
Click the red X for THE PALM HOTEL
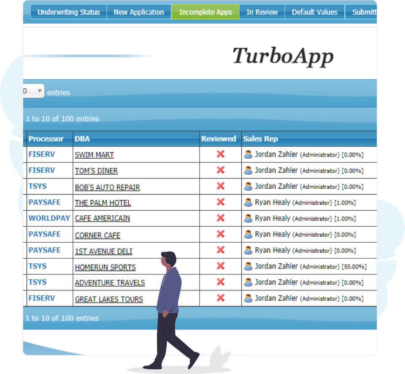tap(221, 202)
